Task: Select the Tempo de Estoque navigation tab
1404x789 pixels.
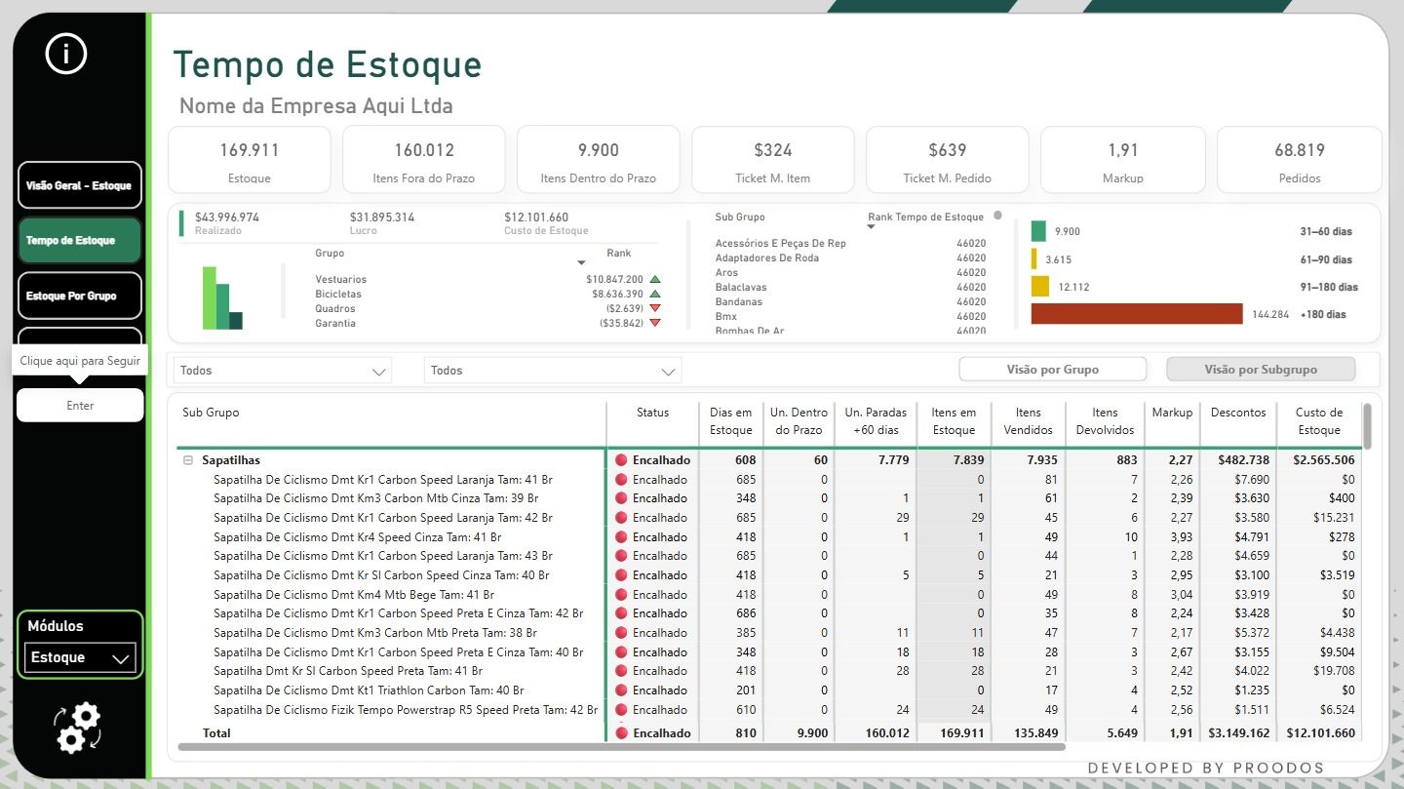Action: [79, 240]
